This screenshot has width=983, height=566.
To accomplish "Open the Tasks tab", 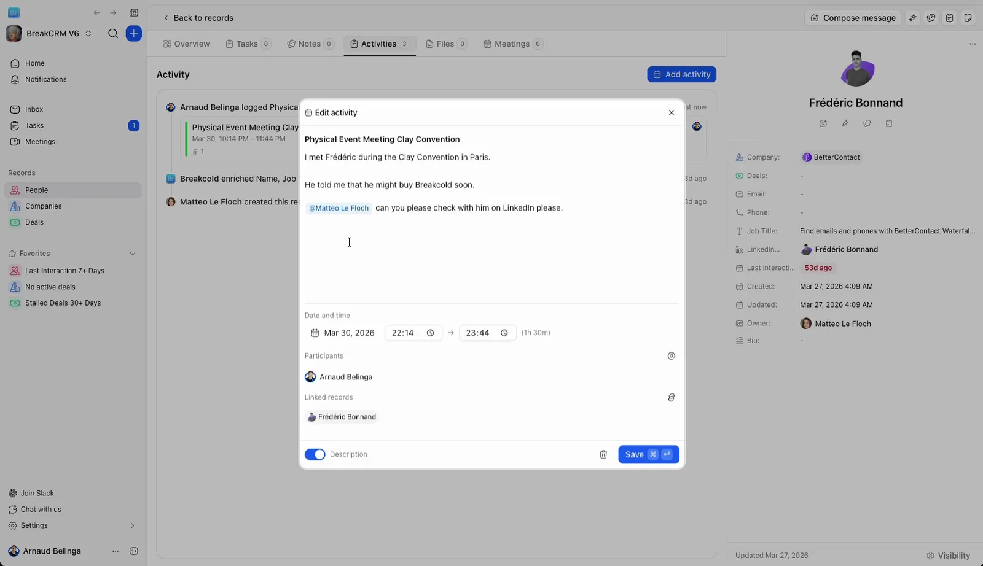I will [248, 44].
